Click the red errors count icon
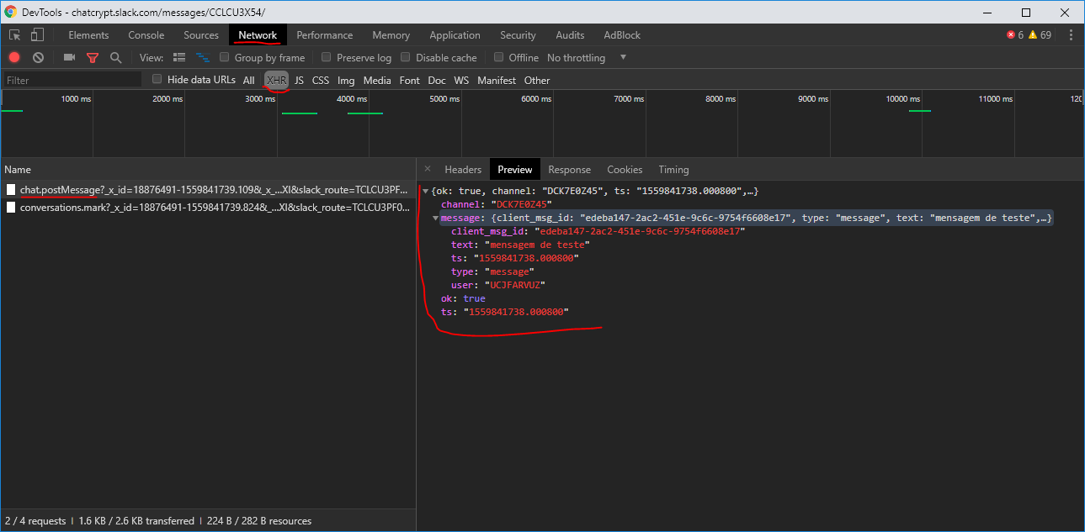Screen dimensions: 1085x532 tap(1011, 35)
